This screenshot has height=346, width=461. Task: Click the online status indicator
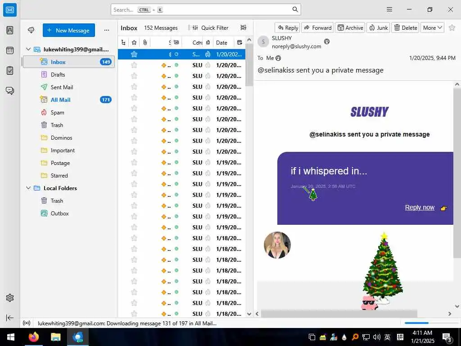click(x=27, y=323)
